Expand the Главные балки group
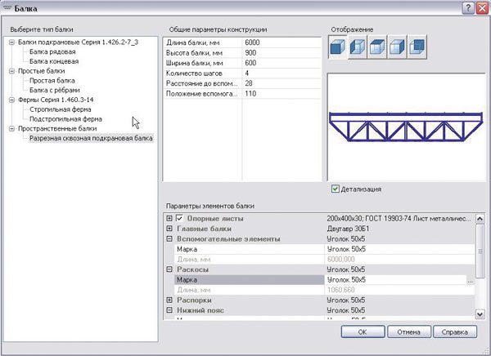 tap(169, 229)
